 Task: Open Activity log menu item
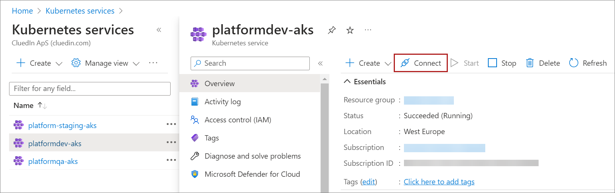click(x=222, y=102)
